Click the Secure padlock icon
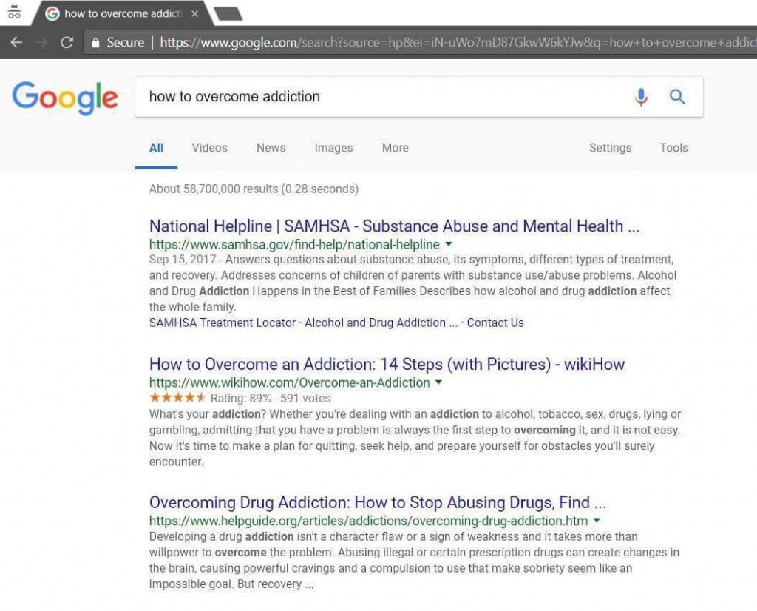 (95, 42)
